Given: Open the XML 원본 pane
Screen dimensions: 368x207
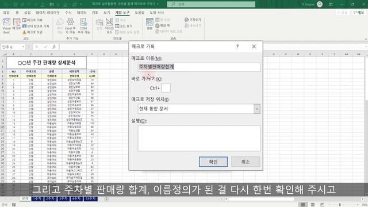Looking at the screenshot, I should pyautogui.click(x=149, y=24).
